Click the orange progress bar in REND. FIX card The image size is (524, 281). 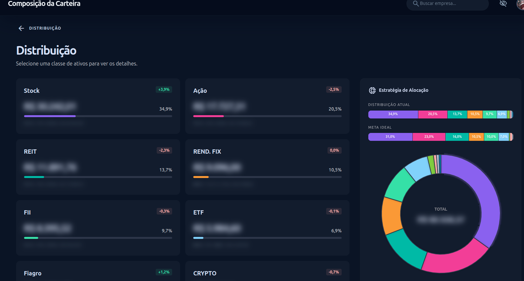point(201,177)
